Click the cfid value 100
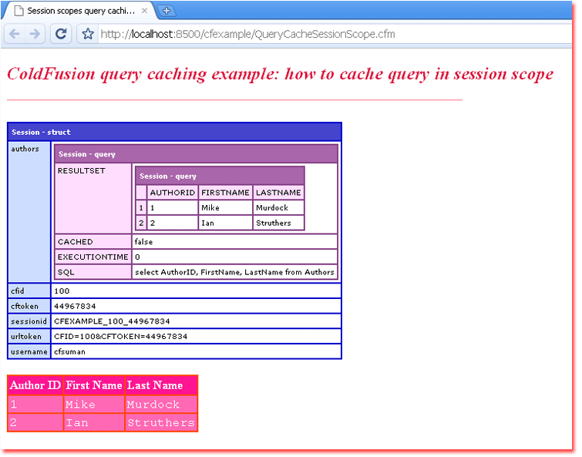This screenshot has height=457, width=582. point(62,291)
